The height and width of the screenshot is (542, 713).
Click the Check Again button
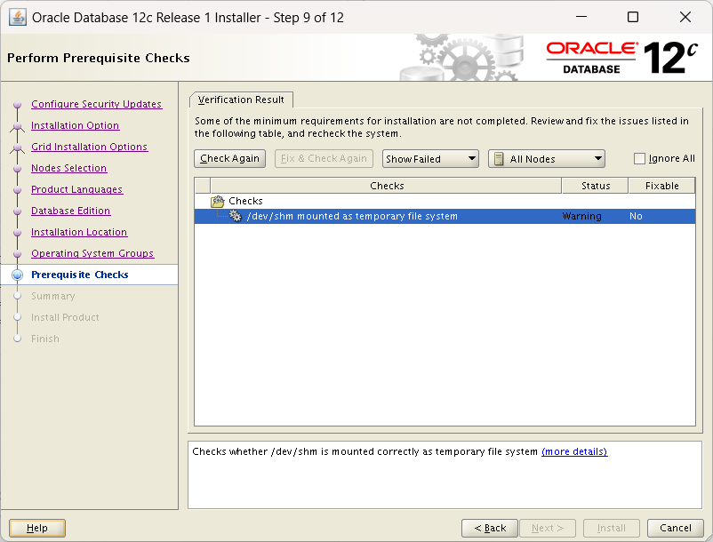click(x=229, y=158)
